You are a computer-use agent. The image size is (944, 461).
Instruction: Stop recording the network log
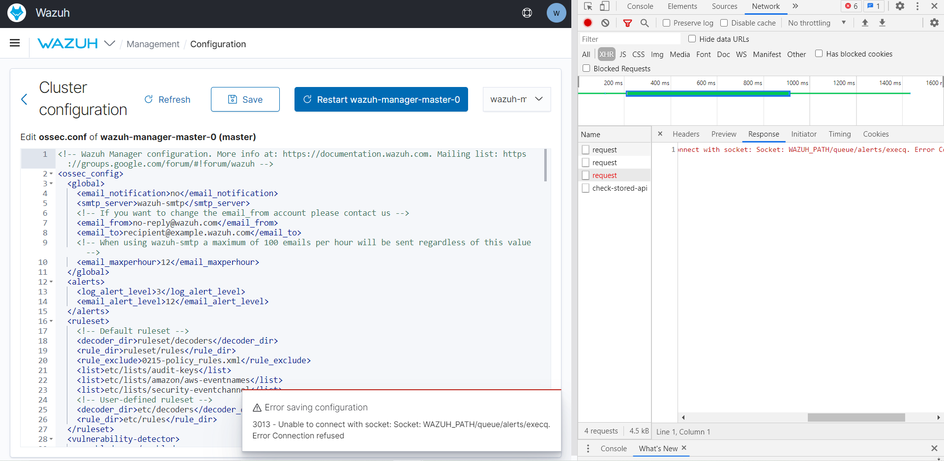pos(588,23)
